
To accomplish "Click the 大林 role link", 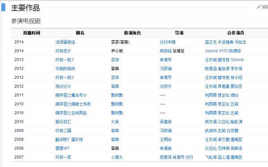I will (115, 122).
